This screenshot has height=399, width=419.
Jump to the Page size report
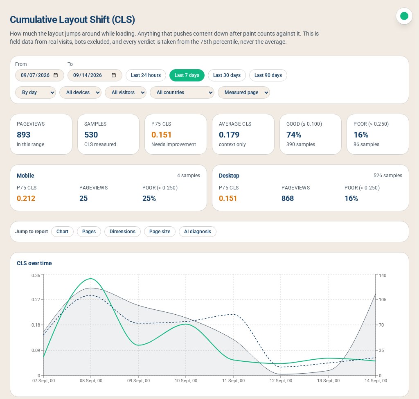click(160, 232)
